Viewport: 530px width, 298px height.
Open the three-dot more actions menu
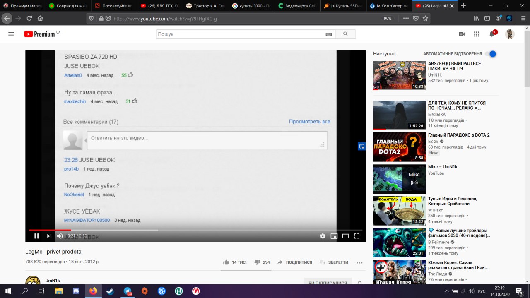click(x=359, y=262)
